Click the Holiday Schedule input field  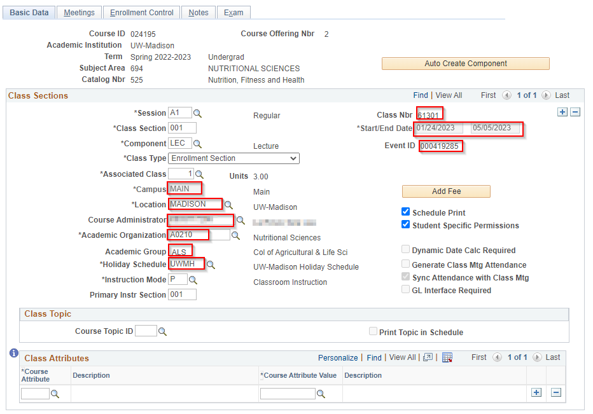coord(186,264)
